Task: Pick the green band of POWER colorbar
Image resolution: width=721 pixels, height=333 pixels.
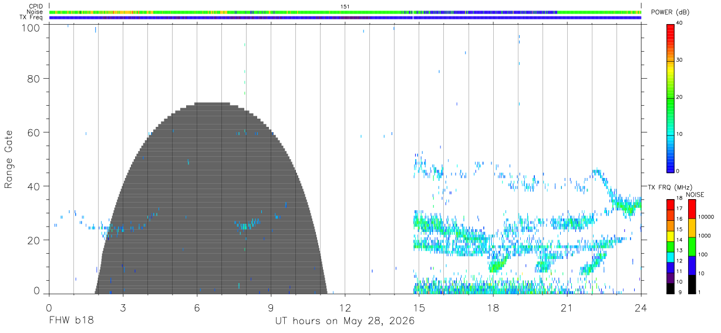Action: [x=670, y=100]
